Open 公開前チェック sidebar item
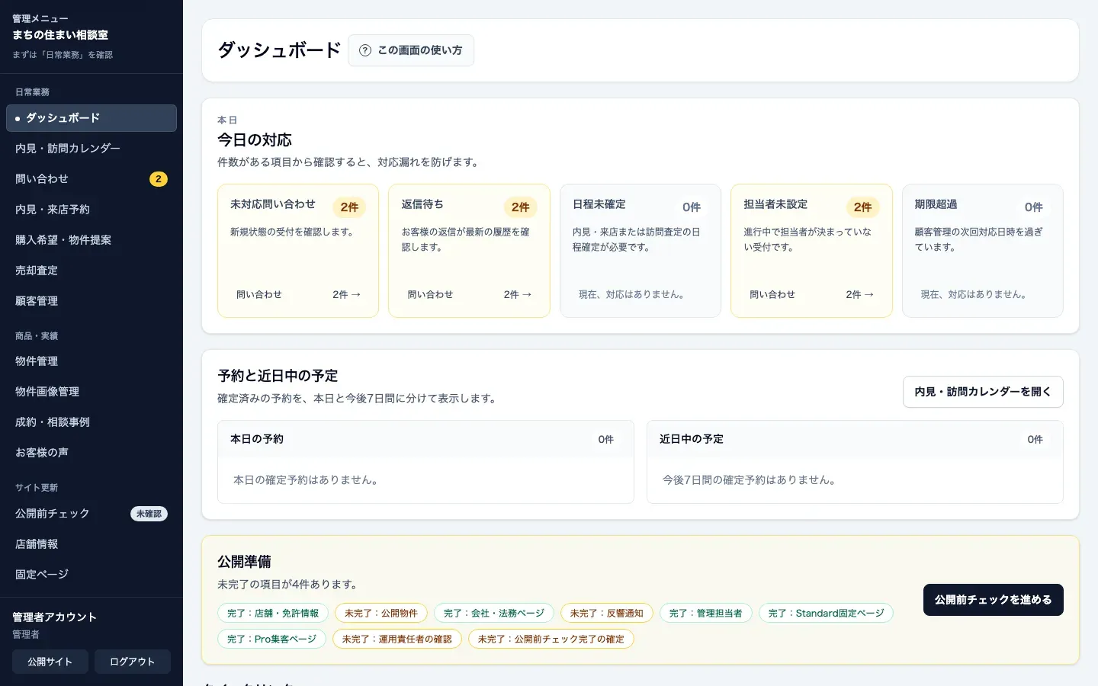 coord(91,514)
